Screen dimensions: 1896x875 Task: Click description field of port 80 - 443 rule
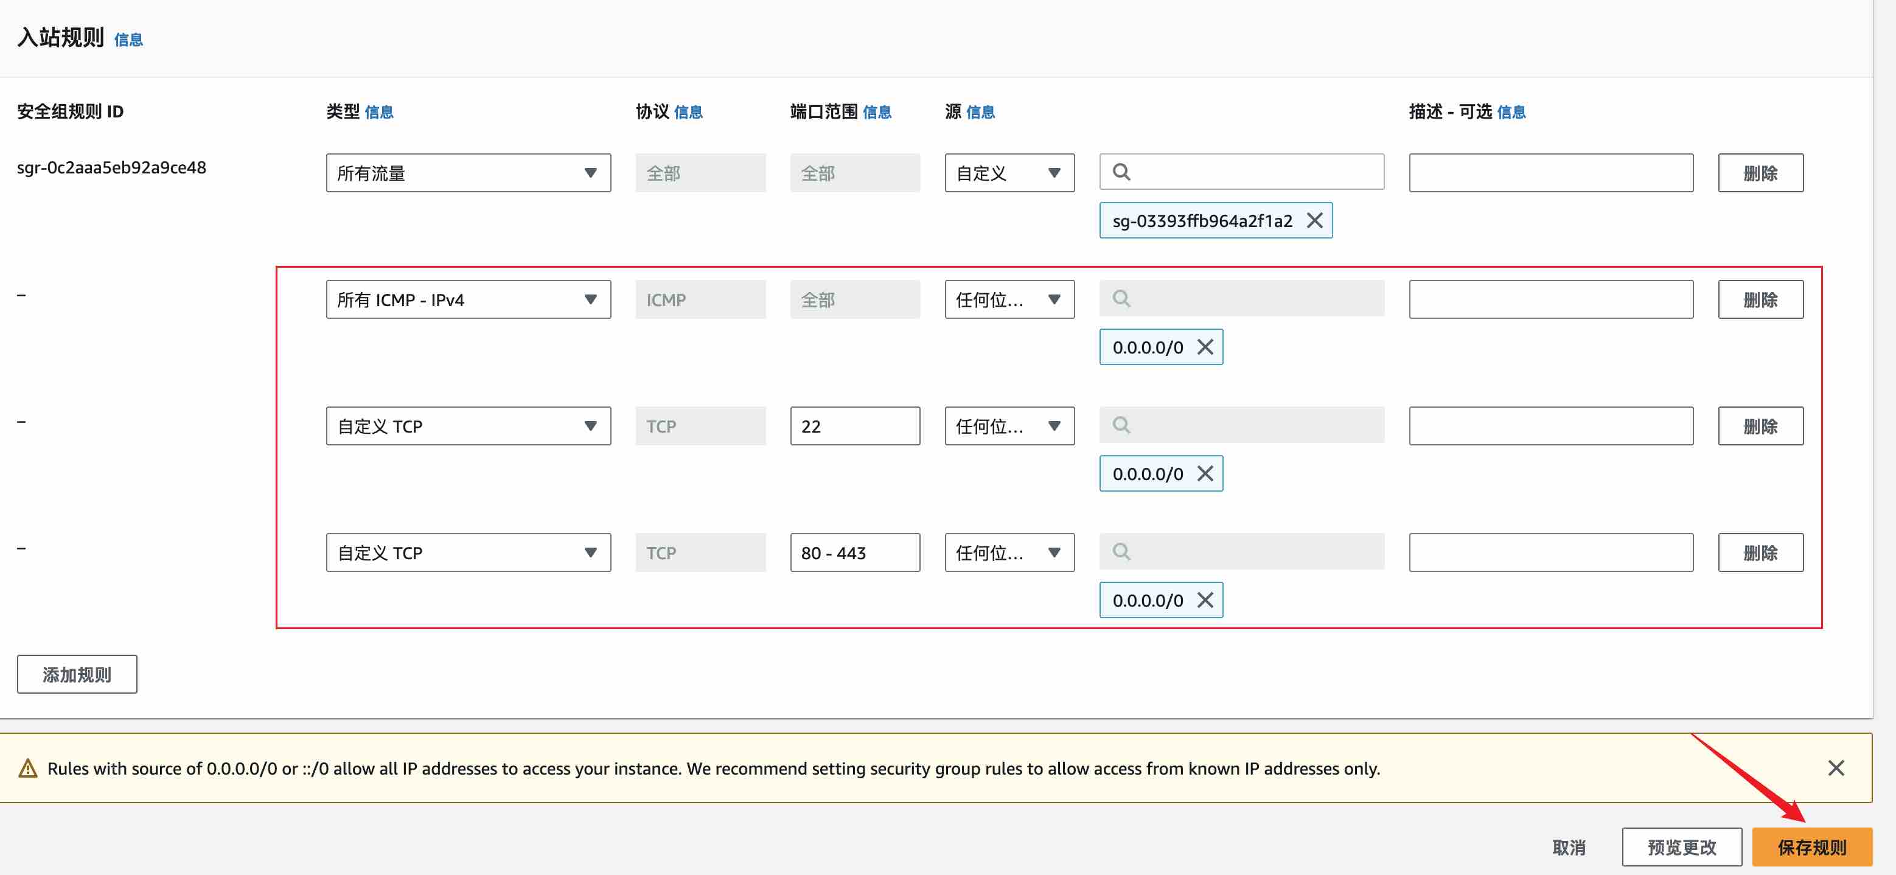1551,553
